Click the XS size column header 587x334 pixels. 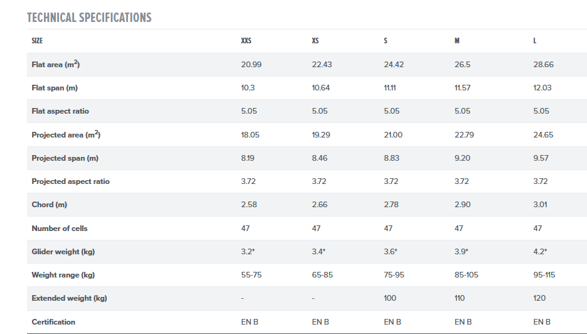pos(315,41)
